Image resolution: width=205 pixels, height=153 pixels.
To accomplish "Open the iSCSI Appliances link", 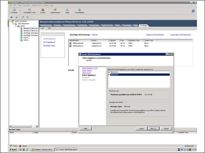I will pyautogui.click(x=49, y=42).
